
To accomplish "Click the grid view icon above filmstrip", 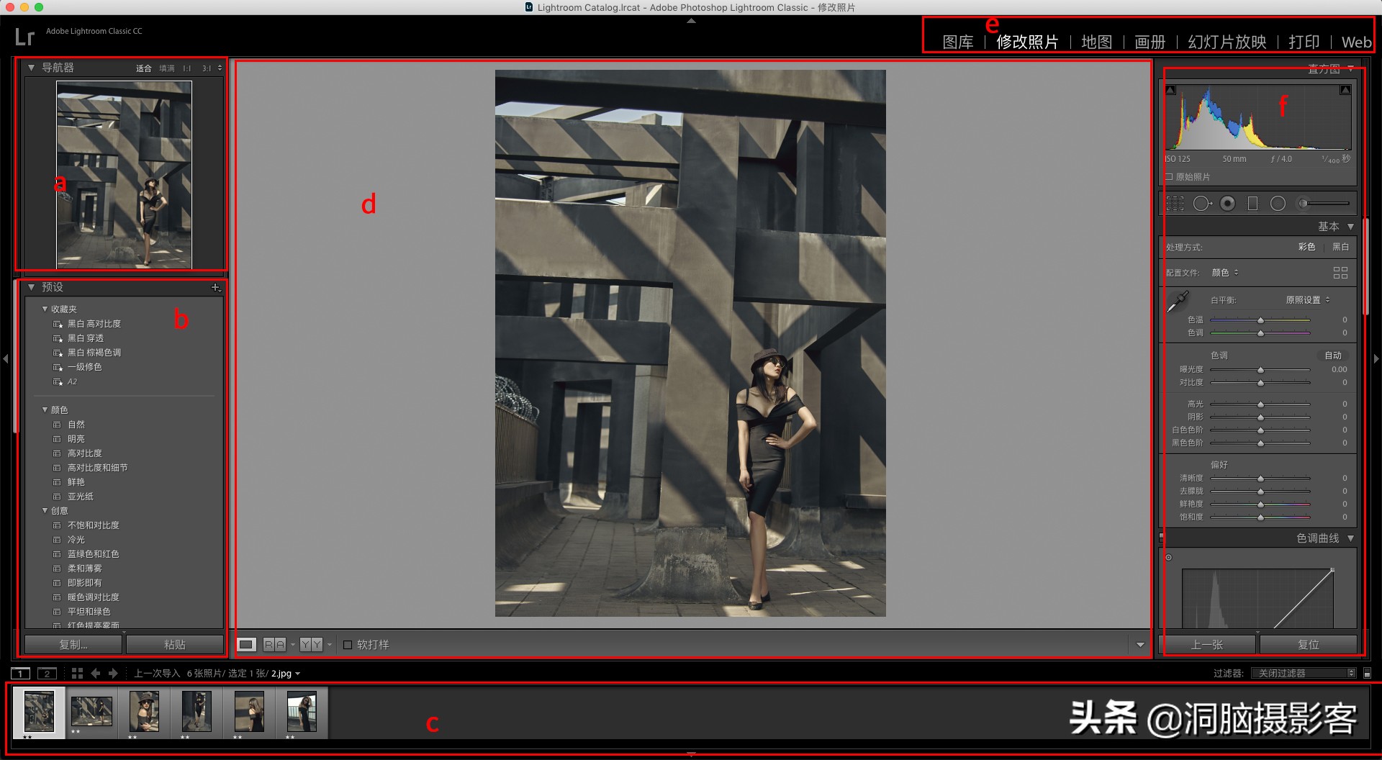I will [x=77, y=674].
